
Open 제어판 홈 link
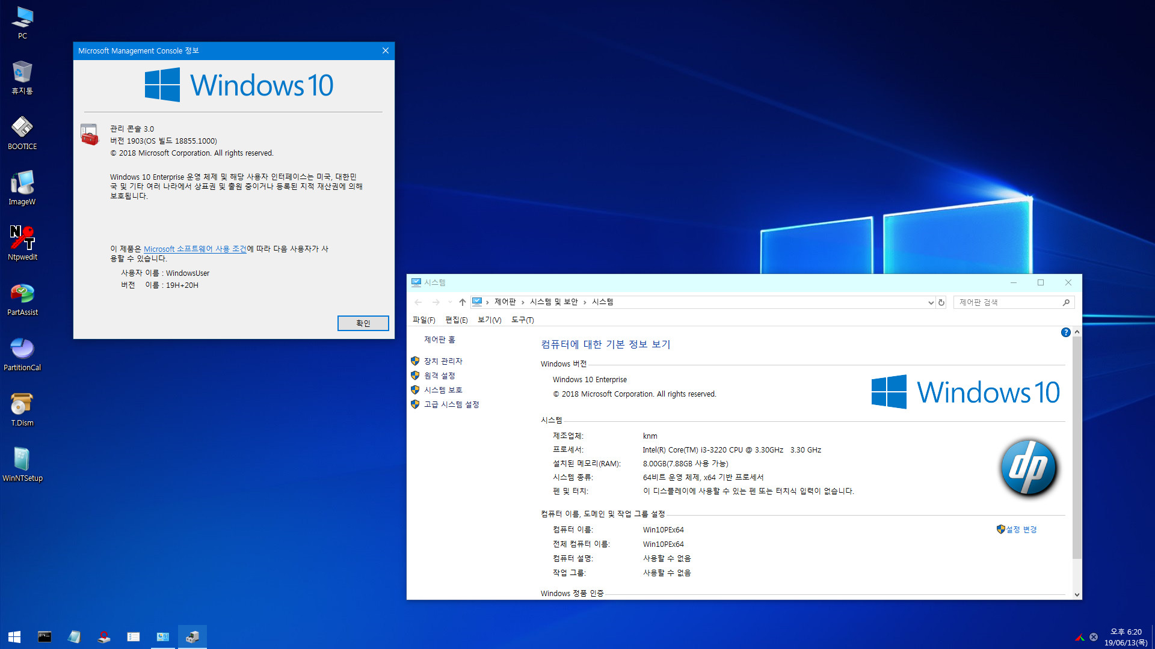tap(440, 340)
